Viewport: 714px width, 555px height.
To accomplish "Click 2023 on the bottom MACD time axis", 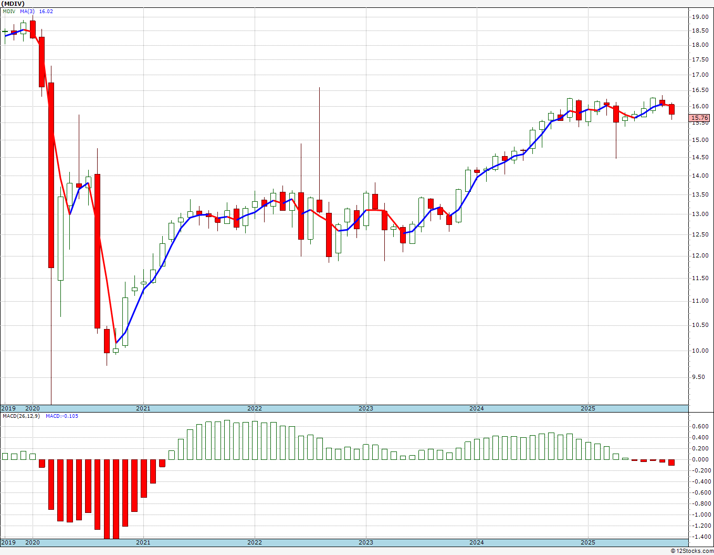I will pyautogui.click(x=366, y=542).
